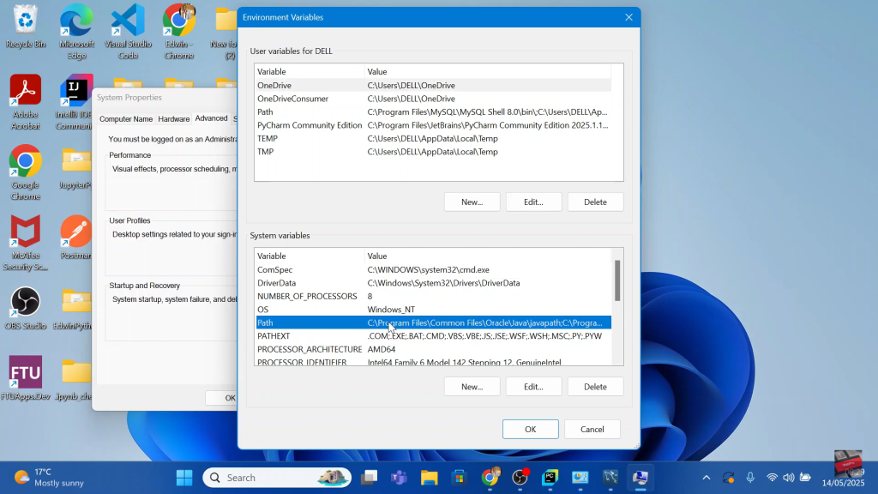The image size is (878, 494).
Task: Open Recycle Bin desktop icon
Action: coord(25,27)
